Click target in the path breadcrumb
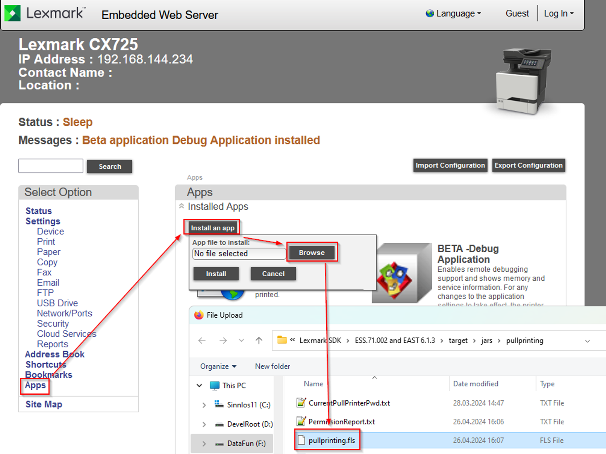Screen dimensions: 606x454 click(458, 340)
